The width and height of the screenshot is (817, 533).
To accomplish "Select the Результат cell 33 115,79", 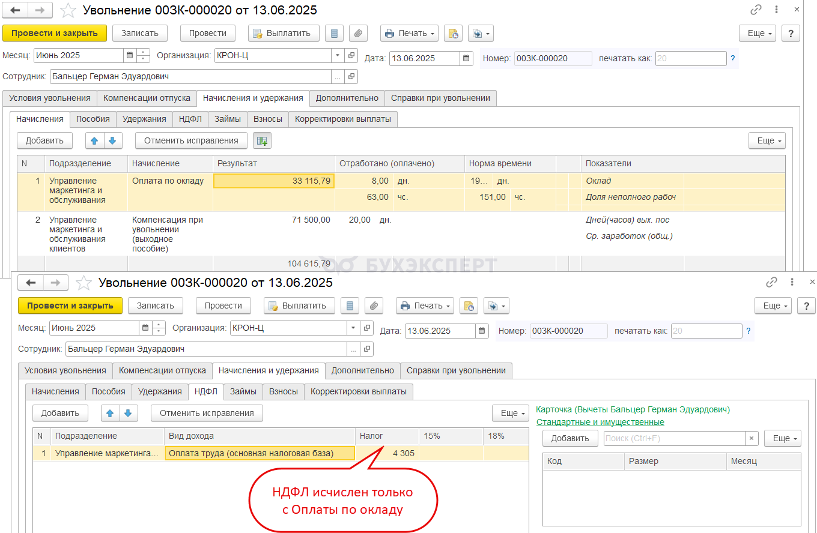I will pos(274,181).
